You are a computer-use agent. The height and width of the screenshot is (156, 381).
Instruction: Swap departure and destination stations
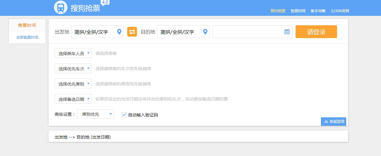[132, 32]
